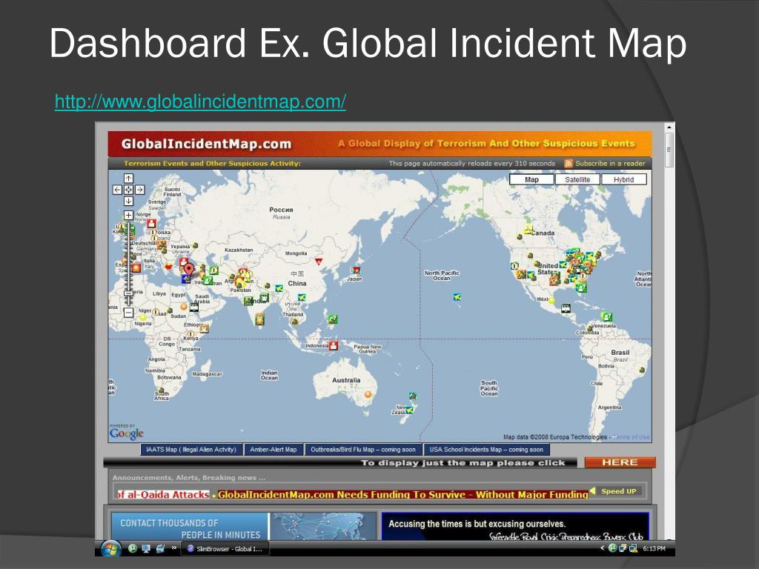Zoom out with the minus button

pyautogui.click(x=128, y=313)
